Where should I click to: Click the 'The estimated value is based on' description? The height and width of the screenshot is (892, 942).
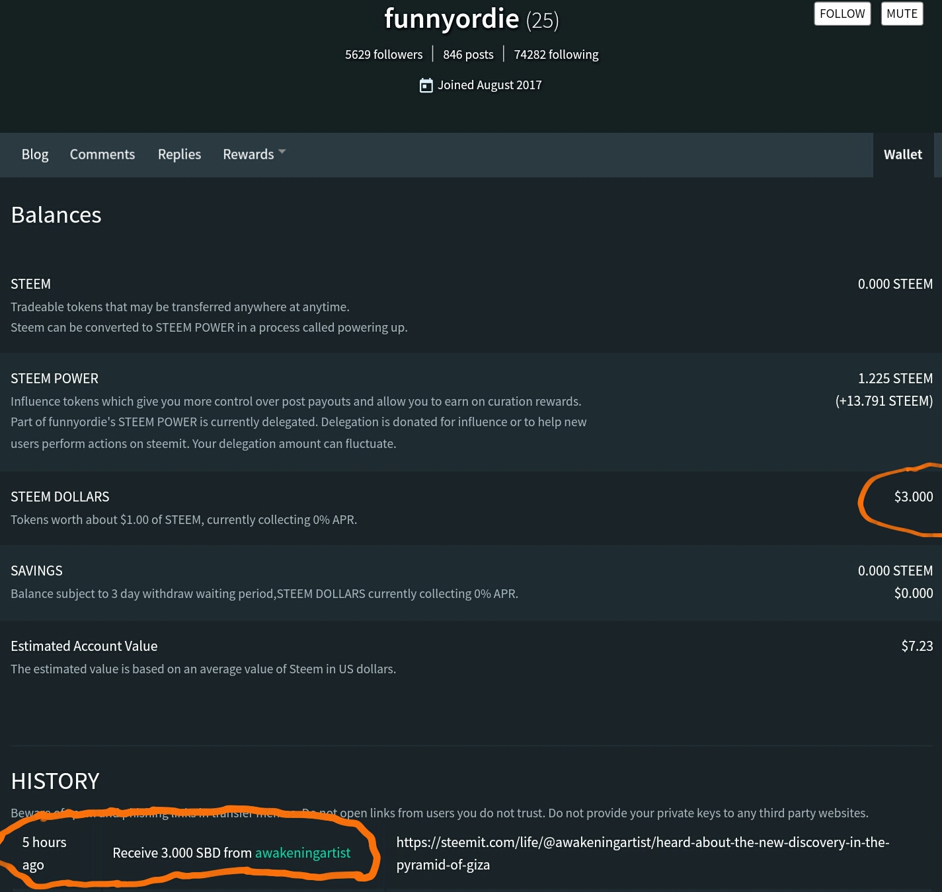[x=203, y=669]
